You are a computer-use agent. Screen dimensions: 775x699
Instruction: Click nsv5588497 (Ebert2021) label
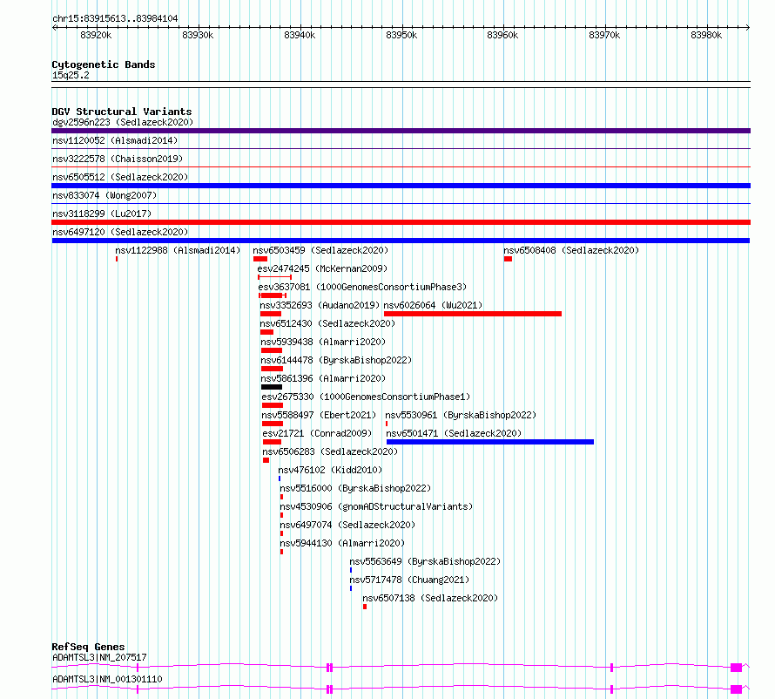coord(319,415)
